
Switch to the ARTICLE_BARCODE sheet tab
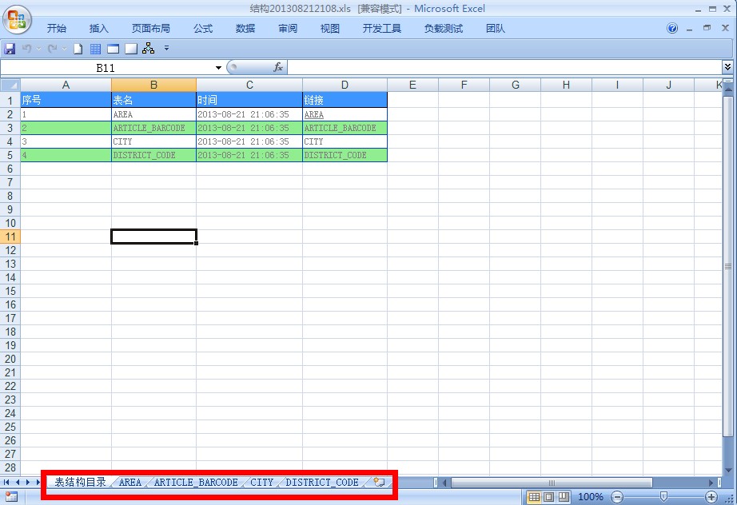(196, 482)
